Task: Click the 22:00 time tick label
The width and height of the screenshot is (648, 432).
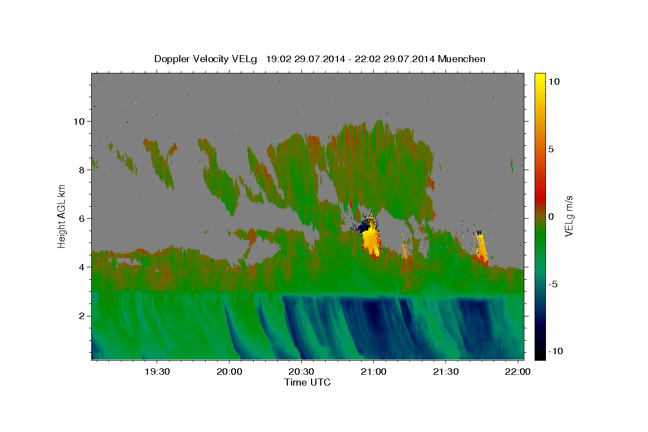Action: coord(518,372)
